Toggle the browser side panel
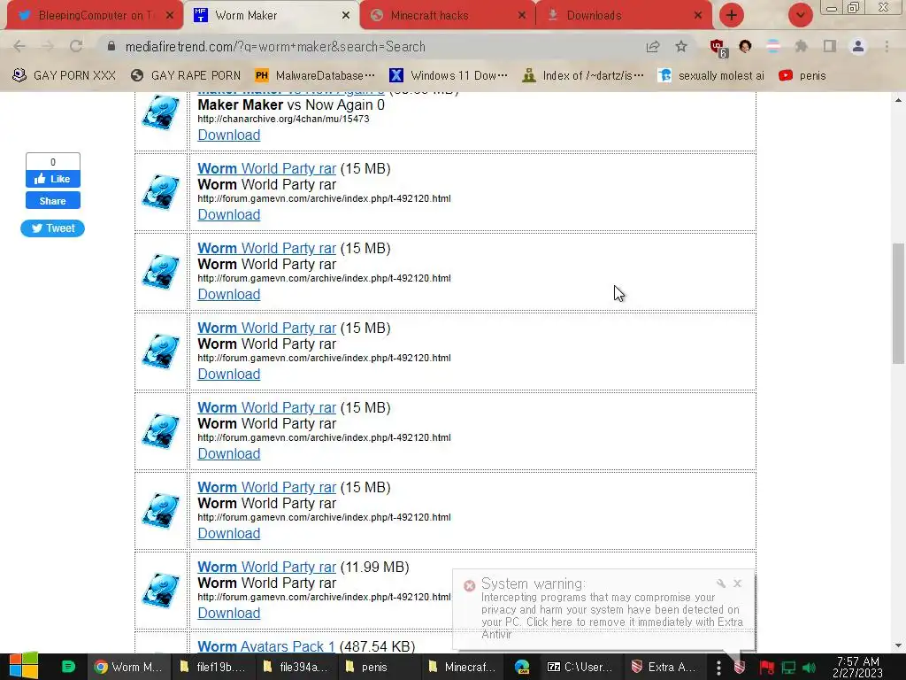The width and height of the screenshot is (906, 680). pyautogui.click(x=829, y=46)
